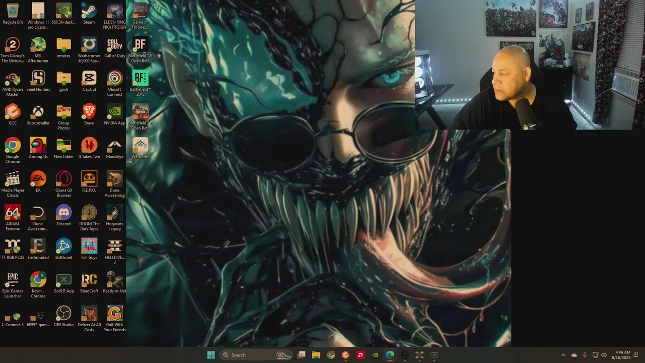The image size is (645, 363).
Task: Open Kevin - Chrome profile shortcut
Action: click(x=38, y=285)
